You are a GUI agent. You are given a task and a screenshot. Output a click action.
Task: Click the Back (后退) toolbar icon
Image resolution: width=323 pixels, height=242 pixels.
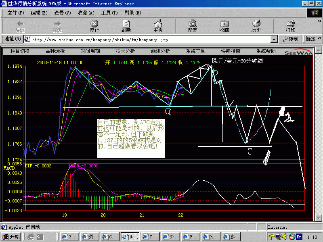20,26
